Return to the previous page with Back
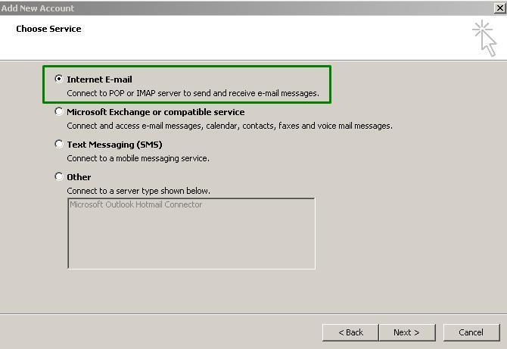The width and height of the screenshot is (507, 349). 350,332
